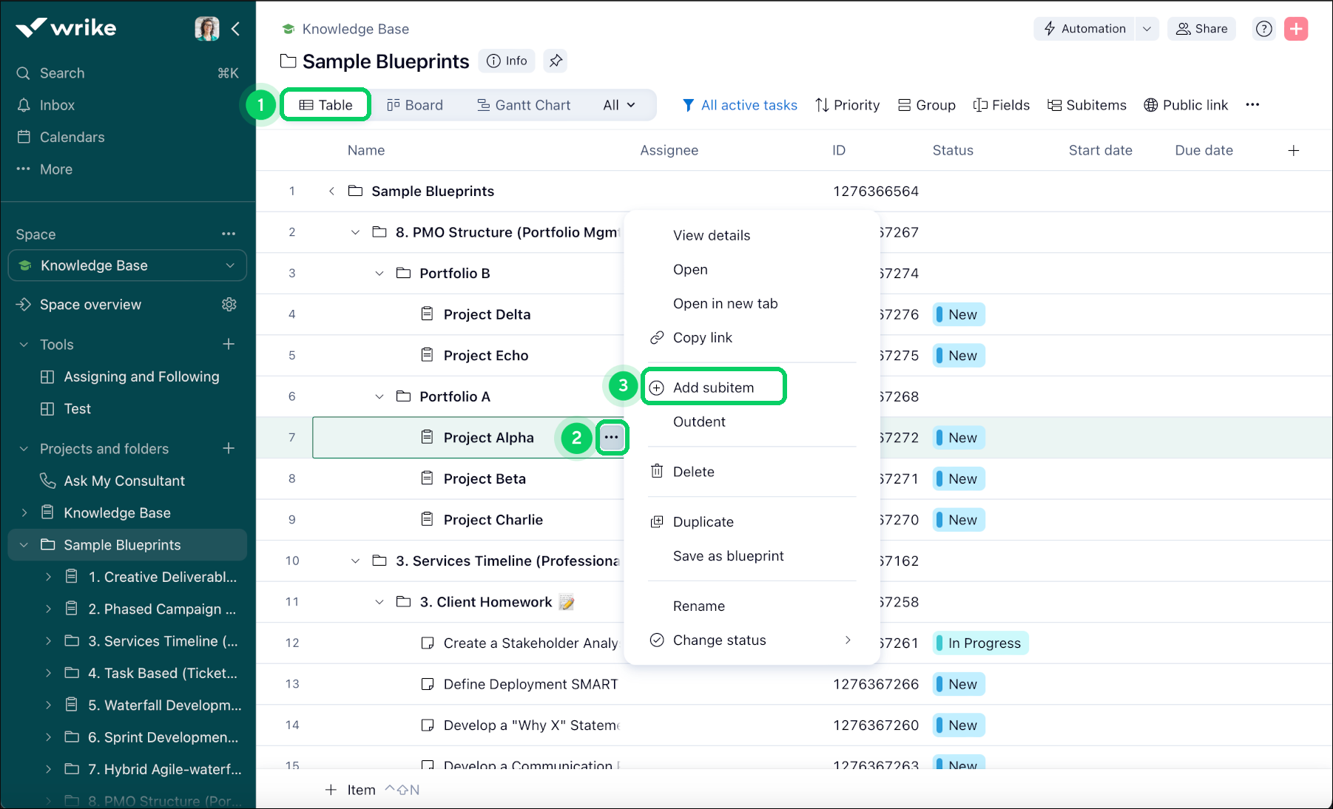The image size is (1333, 809).
Task: Open the Automation dropdown arrow
Action: click(x=1147, y=29)
